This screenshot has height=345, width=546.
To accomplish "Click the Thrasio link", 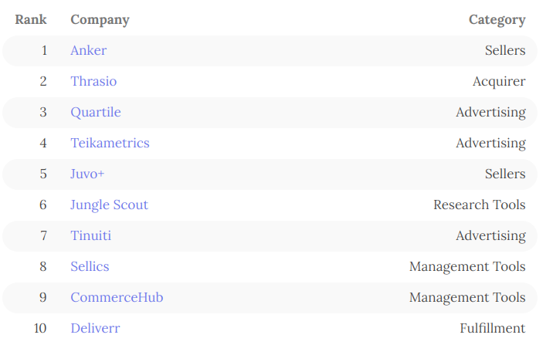I will click(93, 82).
